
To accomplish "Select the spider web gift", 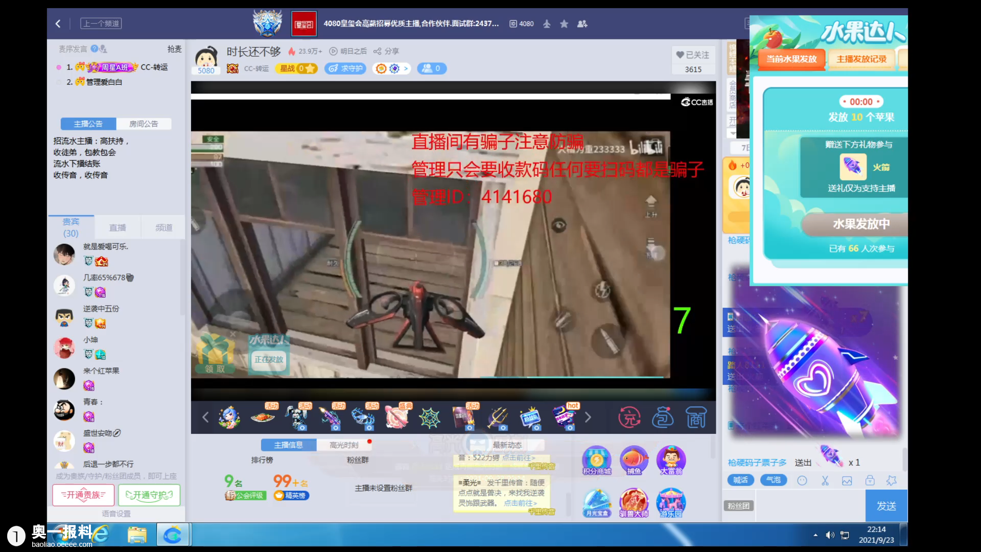I will [x=430, y=418].
